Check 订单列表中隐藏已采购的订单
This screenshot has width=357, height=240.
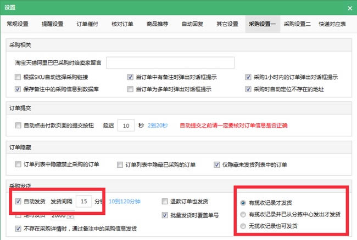120,164
